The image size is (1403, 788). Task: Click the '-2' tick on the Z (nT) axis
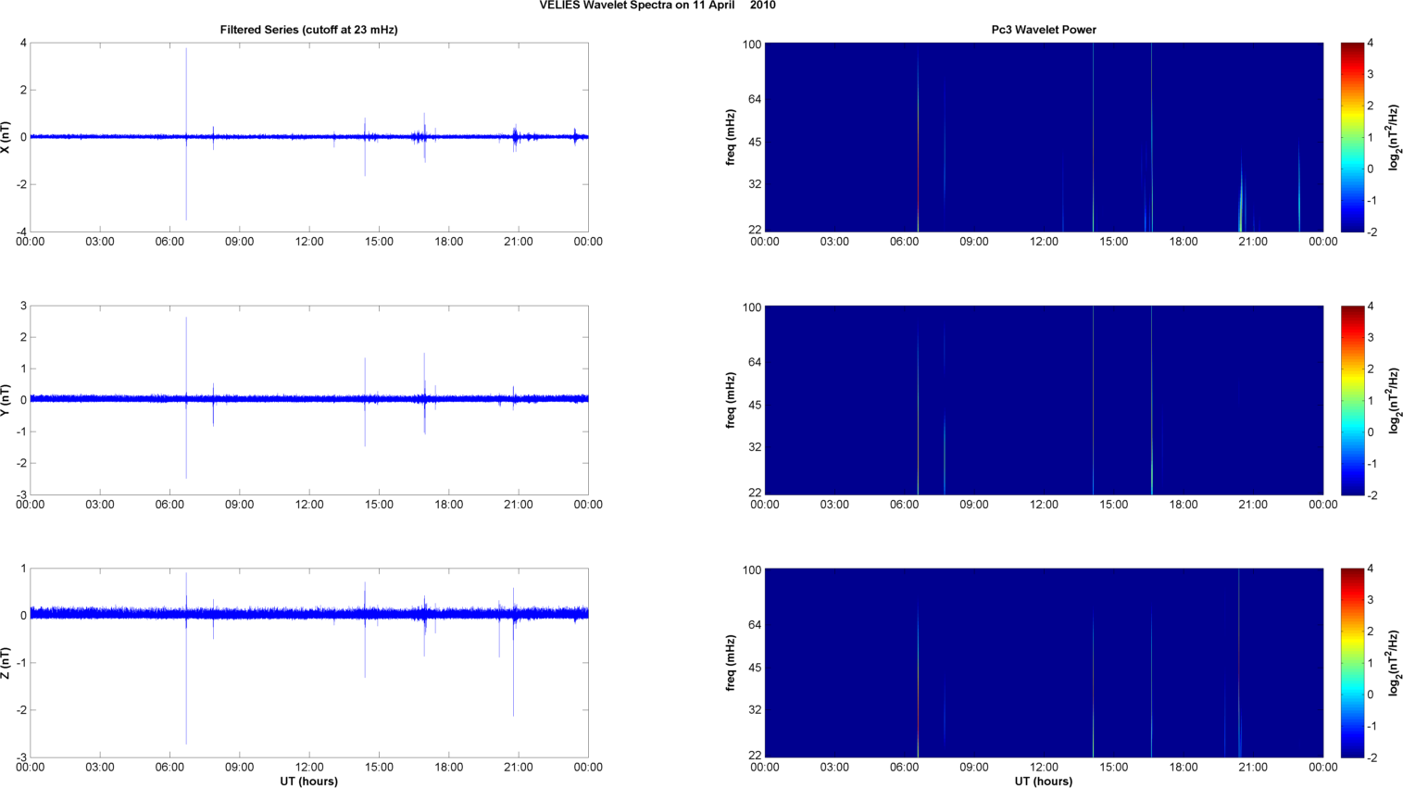21,710
